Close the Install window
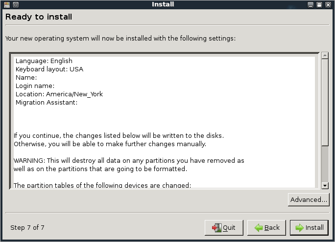 point(329,5)
